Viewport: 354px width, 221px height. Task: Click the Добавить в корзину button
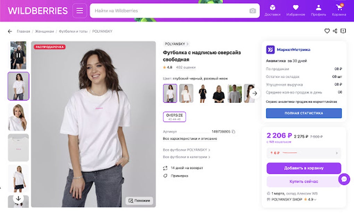(x=303, y=168)
